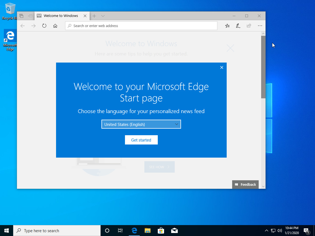
Task: Show tab previews chevron in Edge
Action: (103, 16)
